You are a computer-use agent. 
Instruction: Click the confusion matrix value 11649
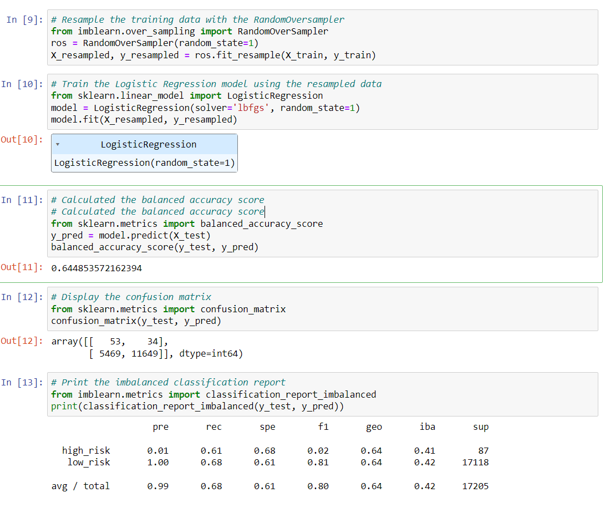pos(145,353)
